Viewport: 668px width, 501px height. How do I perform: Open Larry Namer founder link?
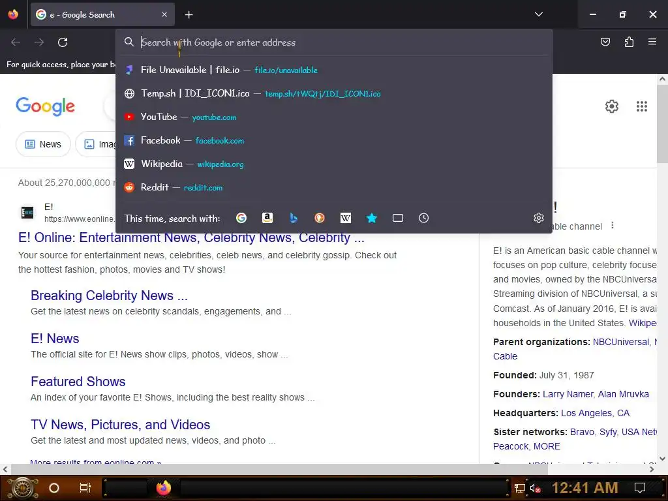pos(568,394)
